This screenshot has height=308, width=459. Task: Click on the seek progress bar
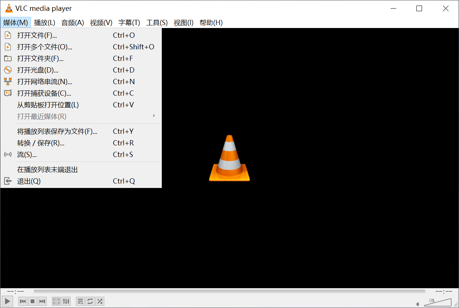tap(224, 291)
